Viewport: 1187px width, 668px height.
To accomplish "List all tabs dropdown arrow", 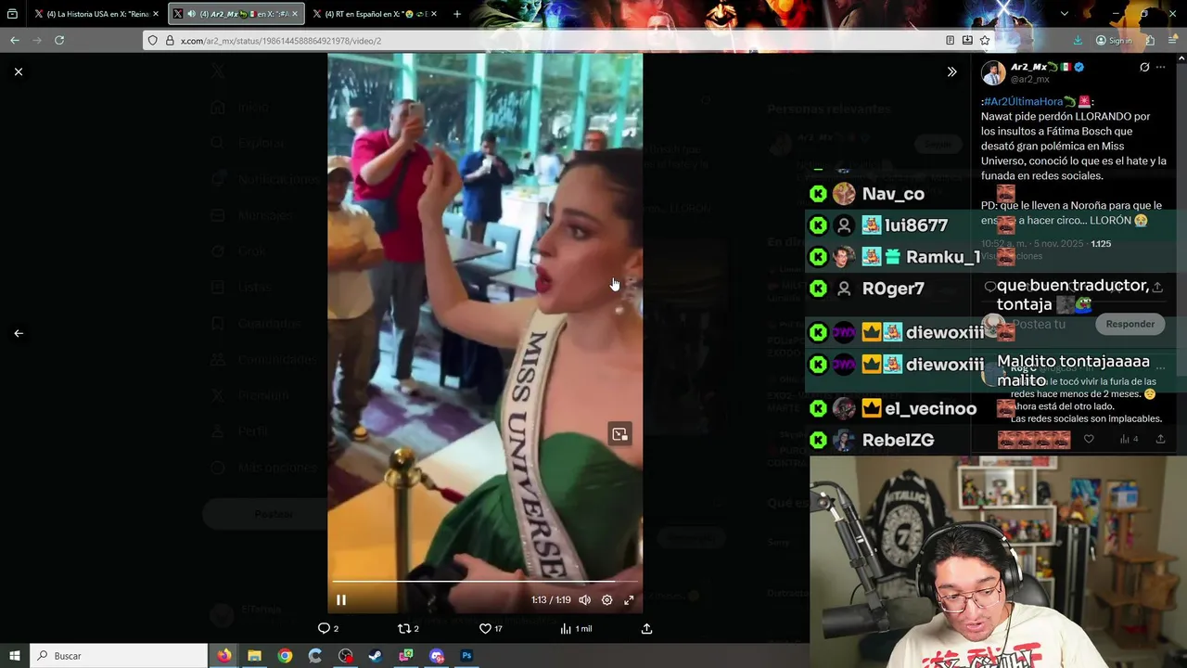I will [x=1064, y=14].
